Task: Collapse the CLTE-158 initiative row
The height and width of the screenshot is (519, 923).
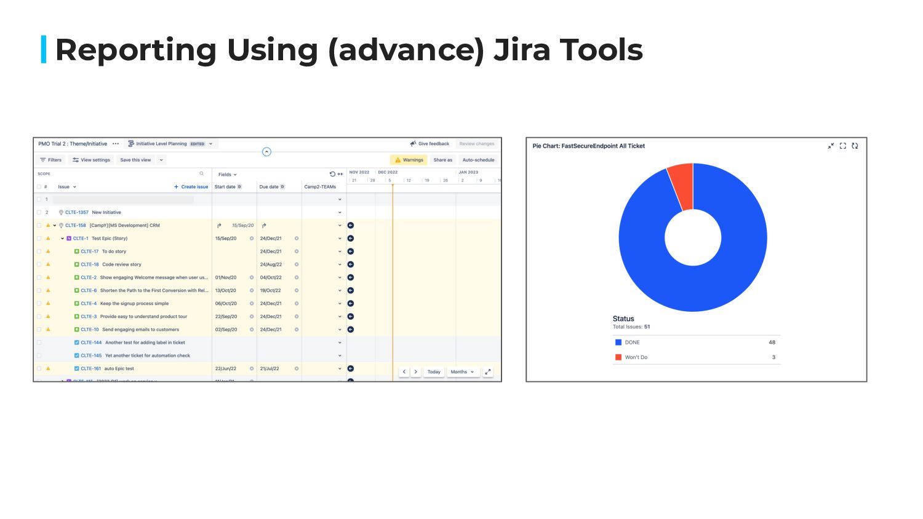Action: point(55,226)
